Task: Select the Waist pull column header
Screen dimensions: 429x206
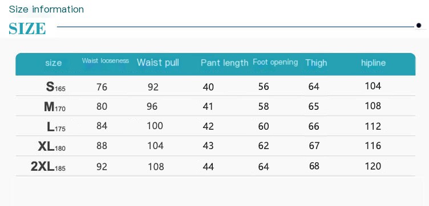Action: tap(158, 63)
